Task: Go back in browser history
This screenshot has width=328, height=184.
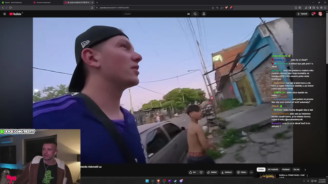Action: tap(3, 8)
